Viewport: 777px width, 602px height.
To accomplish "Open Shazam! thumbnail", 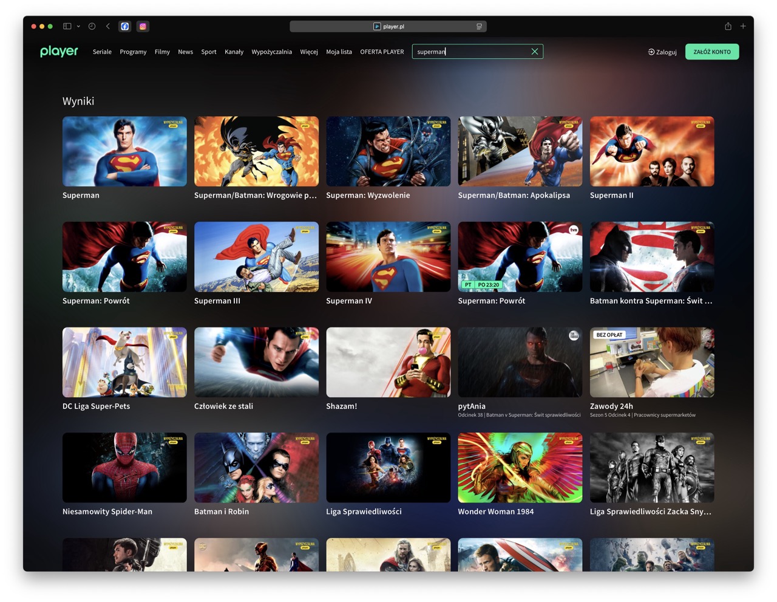I will [x=388, y=362].
